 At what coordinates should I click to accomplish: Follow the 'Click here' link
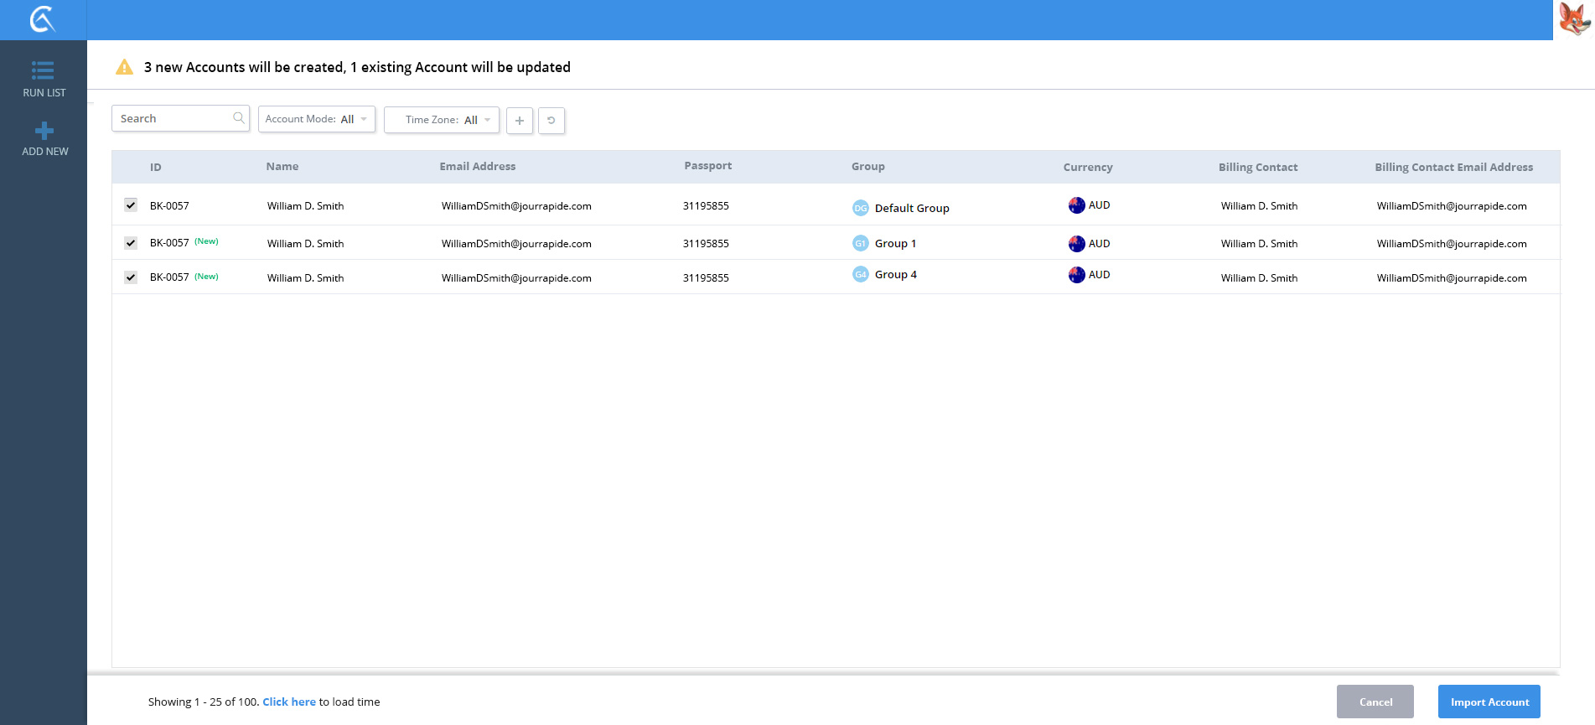tap(289, 702)
